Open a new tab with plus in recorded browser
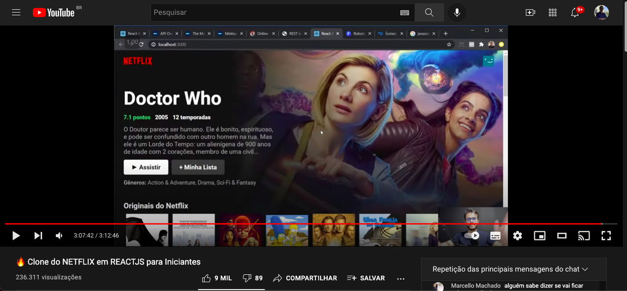 (445, 34)
